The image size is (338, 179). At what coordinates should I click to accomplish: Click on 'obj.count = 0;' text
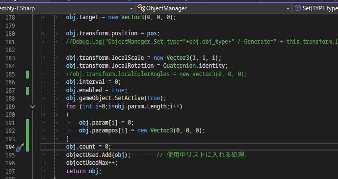pos(89,147)
